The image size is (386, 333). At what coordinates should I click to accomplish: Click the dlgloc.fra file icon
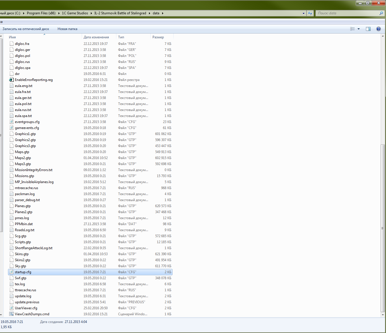[11, 44]
